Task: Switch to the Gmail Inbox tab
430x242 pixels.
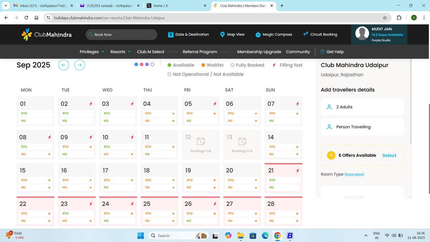Action: (43, 6)
